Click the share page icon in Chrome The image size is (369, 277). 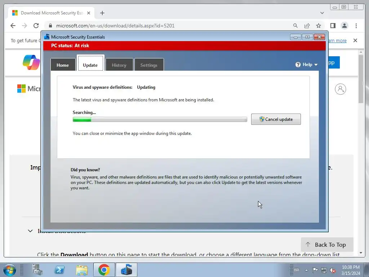307,26
